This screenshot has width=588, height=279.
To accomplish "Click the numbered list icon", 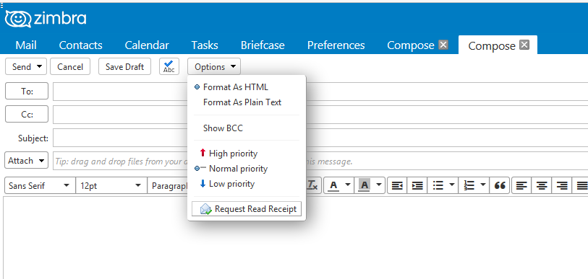I will [469, 185].
